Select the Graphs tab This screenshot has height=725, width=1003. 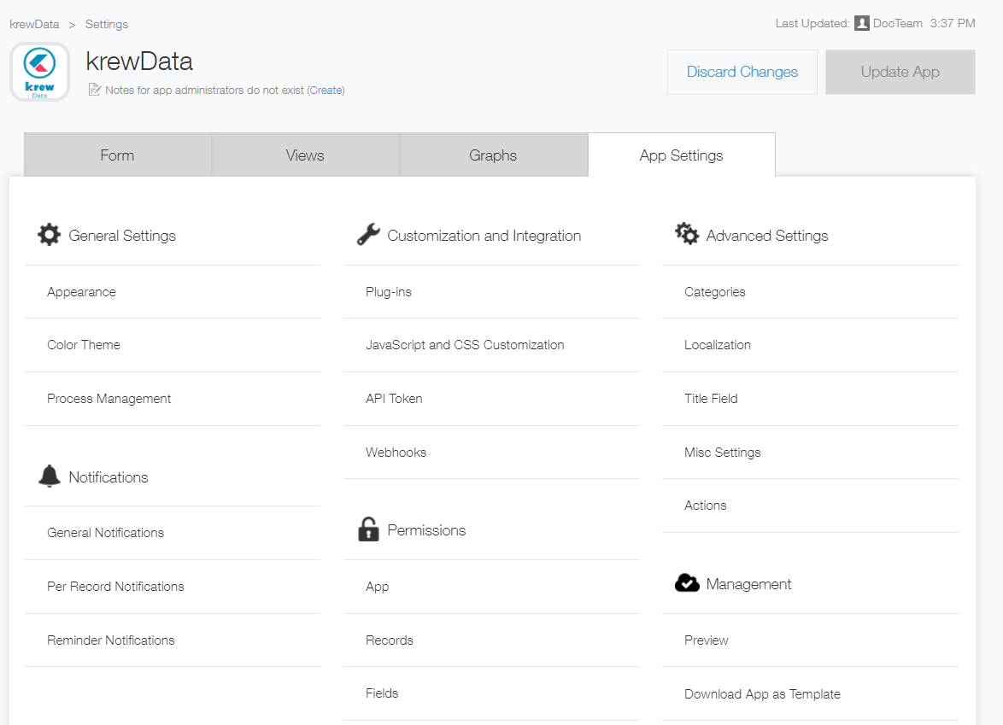click(493, 155)
